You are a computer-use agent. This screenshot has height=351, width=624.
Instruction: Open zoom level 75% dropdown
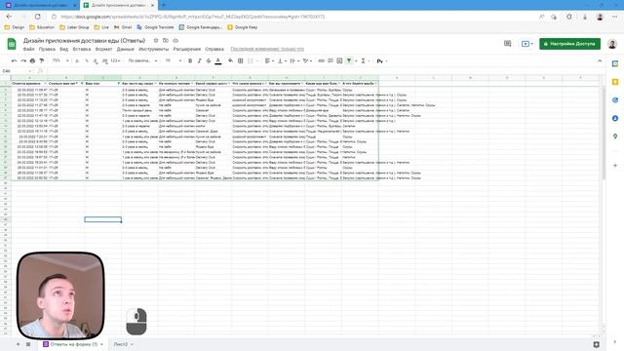[x=60, y=60]
